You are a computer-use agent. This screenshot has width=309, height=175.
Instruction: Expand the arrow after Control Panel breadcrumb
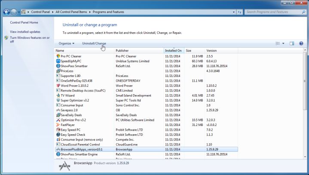(53, 12)
